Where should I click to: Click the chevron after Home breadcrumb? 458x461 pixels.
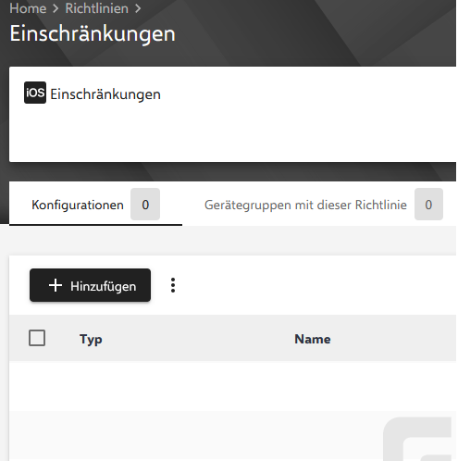56,8
